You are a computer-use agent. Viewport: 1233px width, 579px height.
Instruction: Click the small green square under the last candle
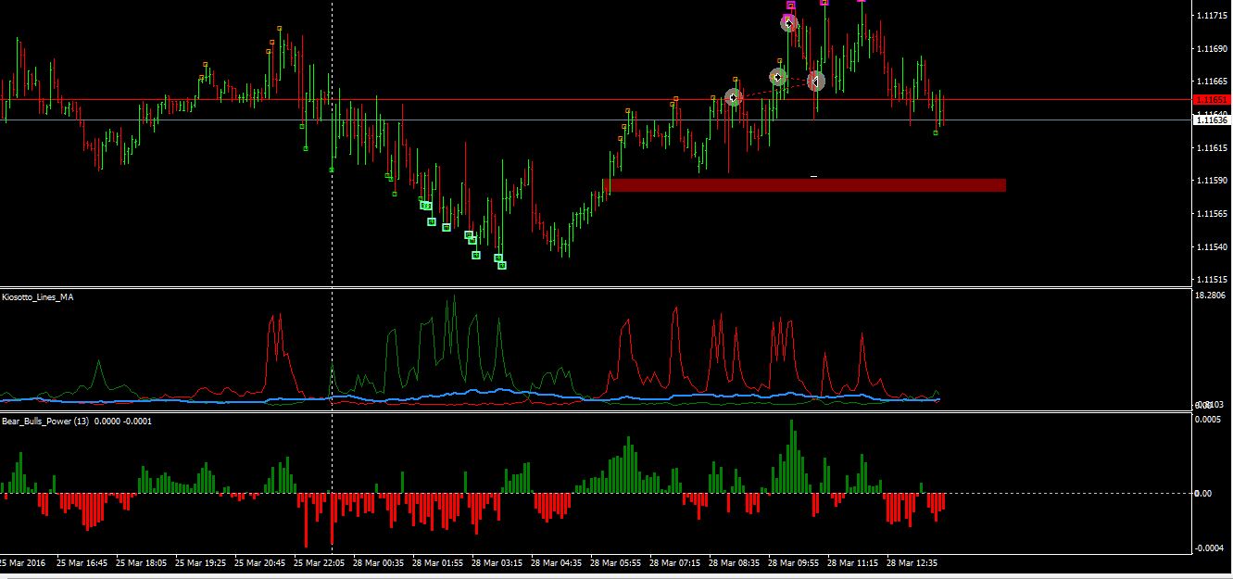936,132
